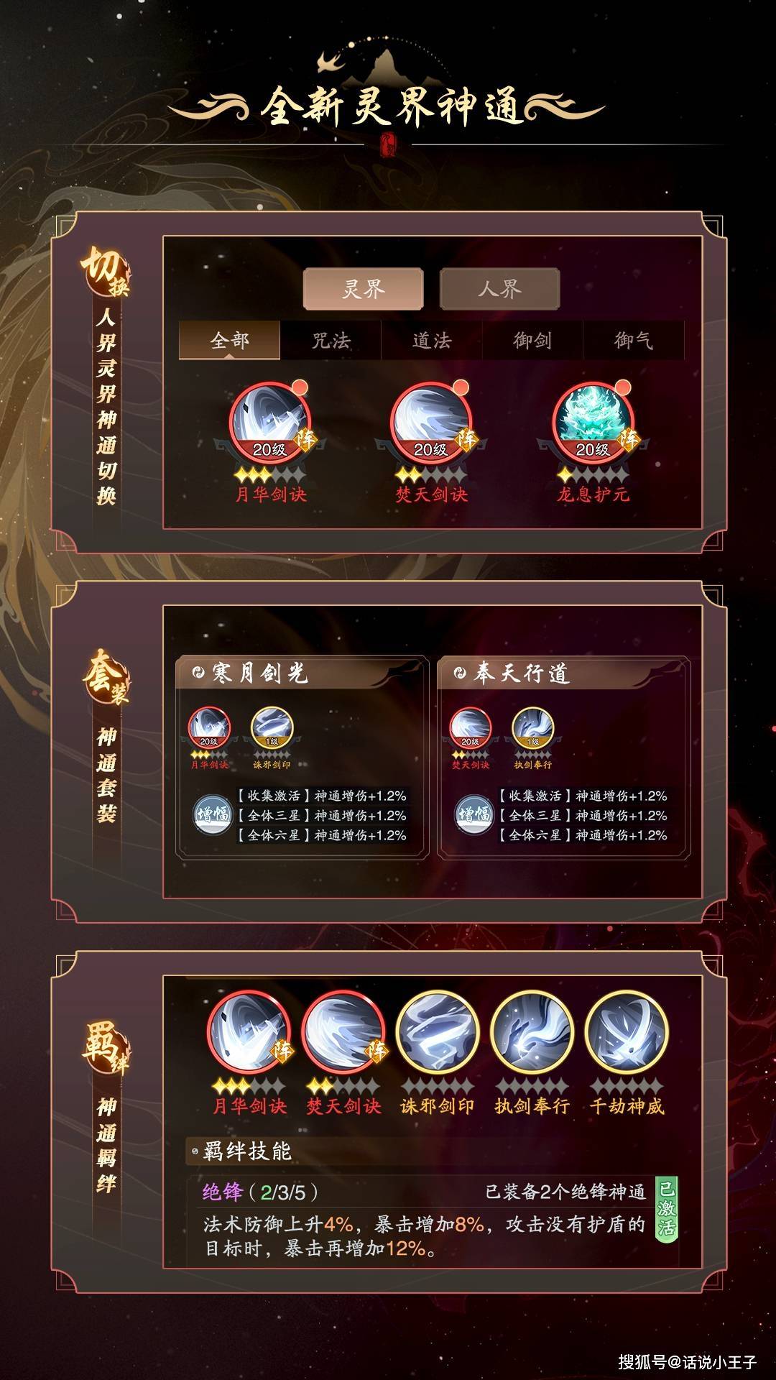The width and height of the screenshot is (776, 1380).
Task: Switch to the 人界 realm button
Action: pyautogui.click(x=499, y=289)
